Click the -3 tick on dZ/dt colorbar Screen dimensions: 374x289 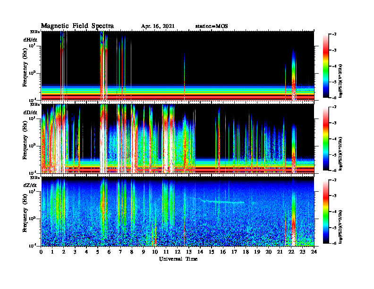click(x=334, y=195)
